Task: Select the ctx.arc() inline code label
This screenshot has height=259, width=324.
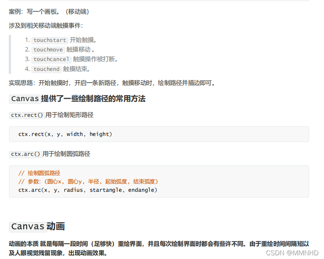Action: coord(25,154)
